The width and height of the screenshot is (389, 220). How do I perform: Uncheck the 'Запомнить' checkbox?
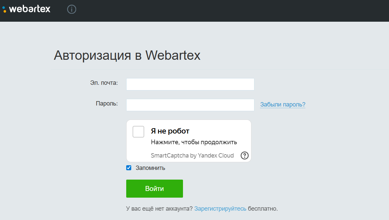pos(129,168)
